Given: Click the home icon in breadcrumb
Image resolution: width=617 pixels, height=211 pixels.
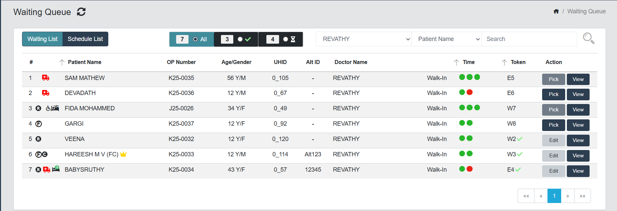Looking at the screenshot, I should (x=556, y=11).
